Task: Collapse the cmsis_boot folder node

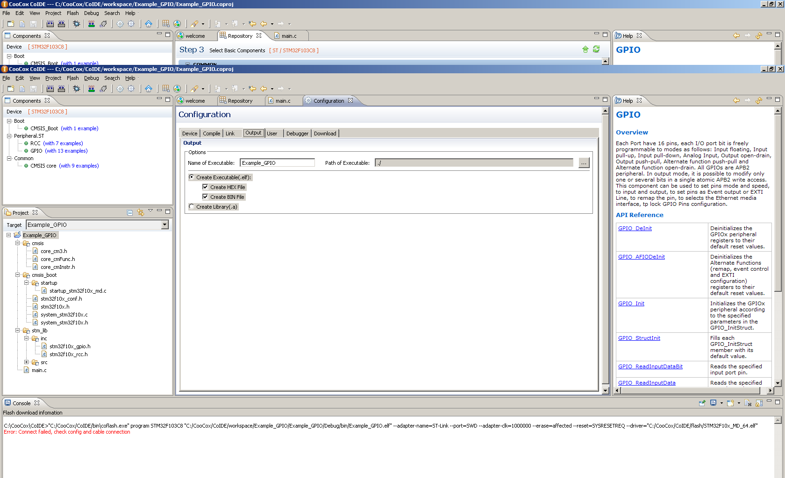Action: click(x=18, y=275)
